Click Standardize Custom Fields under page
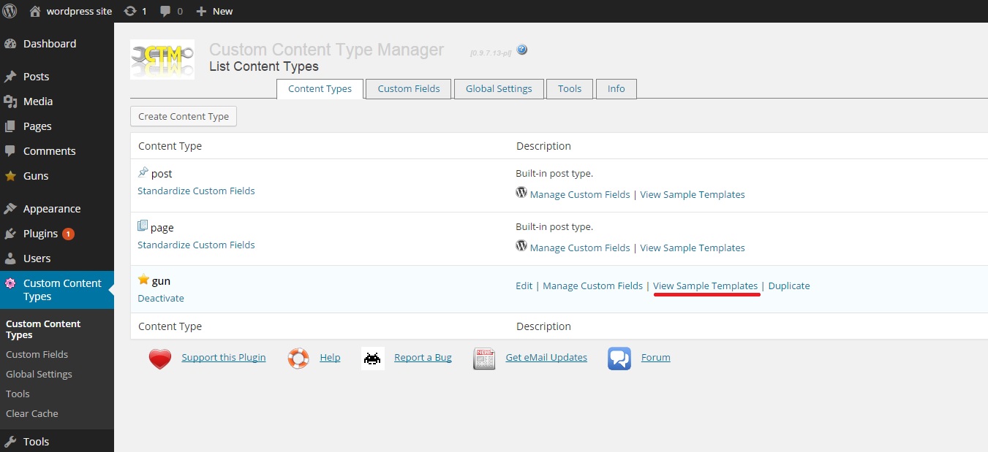The width and height of the screenshot is (988, 452). (x=196, y=245)
